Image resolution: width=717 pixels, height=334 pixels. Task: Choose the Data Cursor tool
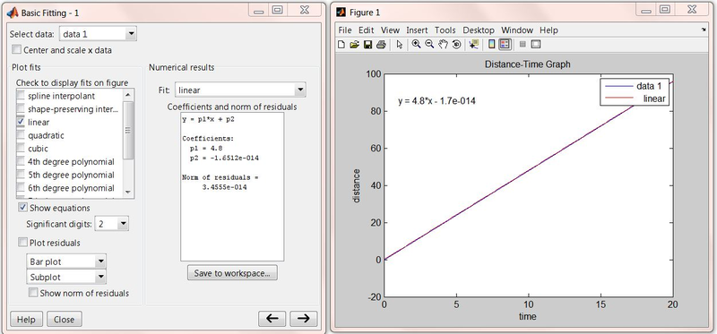click(x=473, y=44)
